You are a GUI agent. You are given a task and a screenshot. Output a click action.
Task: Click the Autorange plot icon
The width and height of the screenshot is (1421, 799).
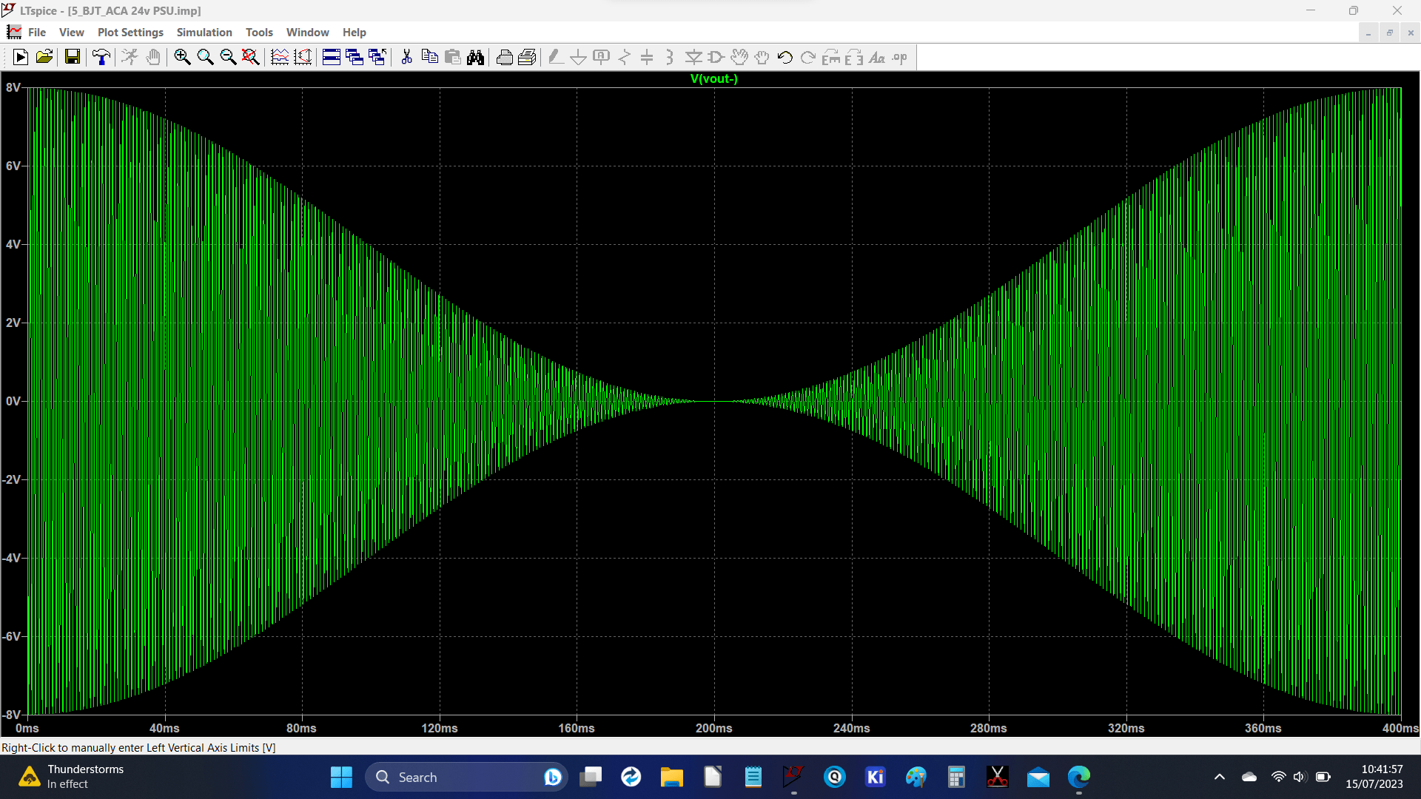[280, 57]
